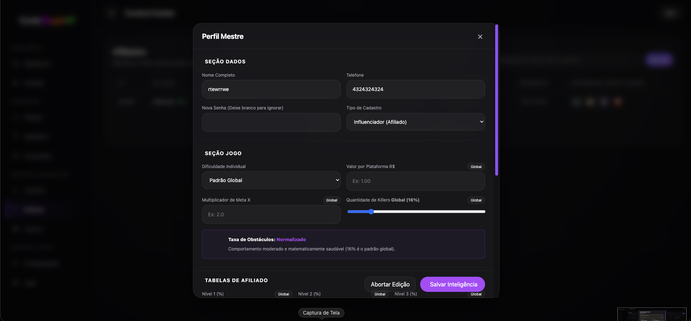
Task: Open the Tipo de Cadastro dropdown
Action: click(415, 122)
